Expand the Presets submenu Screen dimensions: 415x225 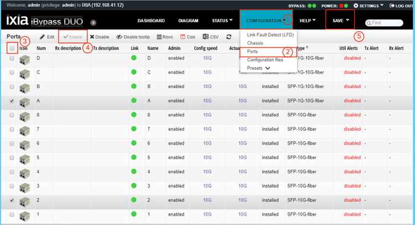point(258,68)
